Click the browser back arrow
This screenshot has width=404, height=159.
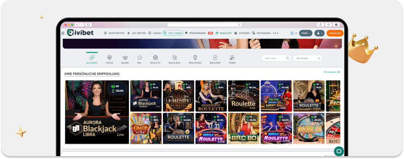tap(77, 25)
